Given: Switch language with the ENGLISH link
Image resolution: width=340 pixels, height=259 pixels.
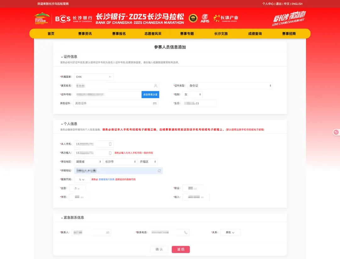Looking at the screenshot, I should point(297,4).
